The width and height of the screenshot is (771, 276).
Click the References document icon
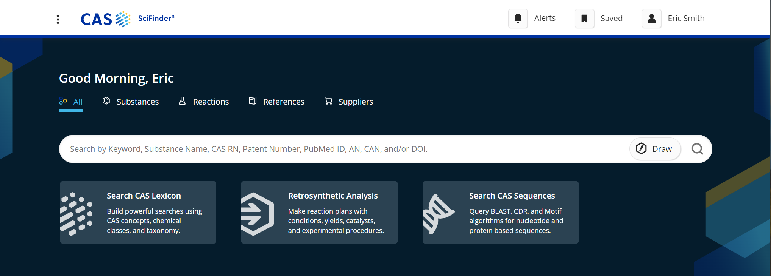253,100
